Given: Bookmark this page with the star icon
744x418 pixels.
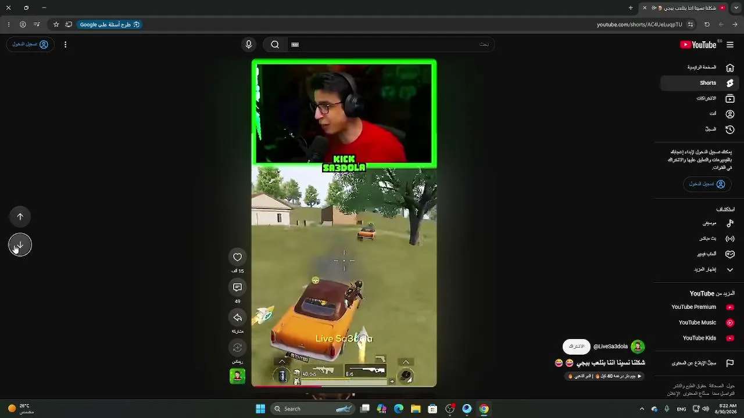Looking at the screenshot, I should coord(56,24).
